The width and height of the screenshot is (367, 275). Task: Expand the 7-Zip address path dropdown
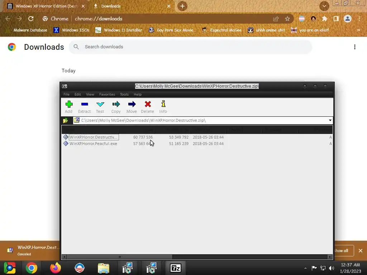pyautogui.click(x=330, y=120)
